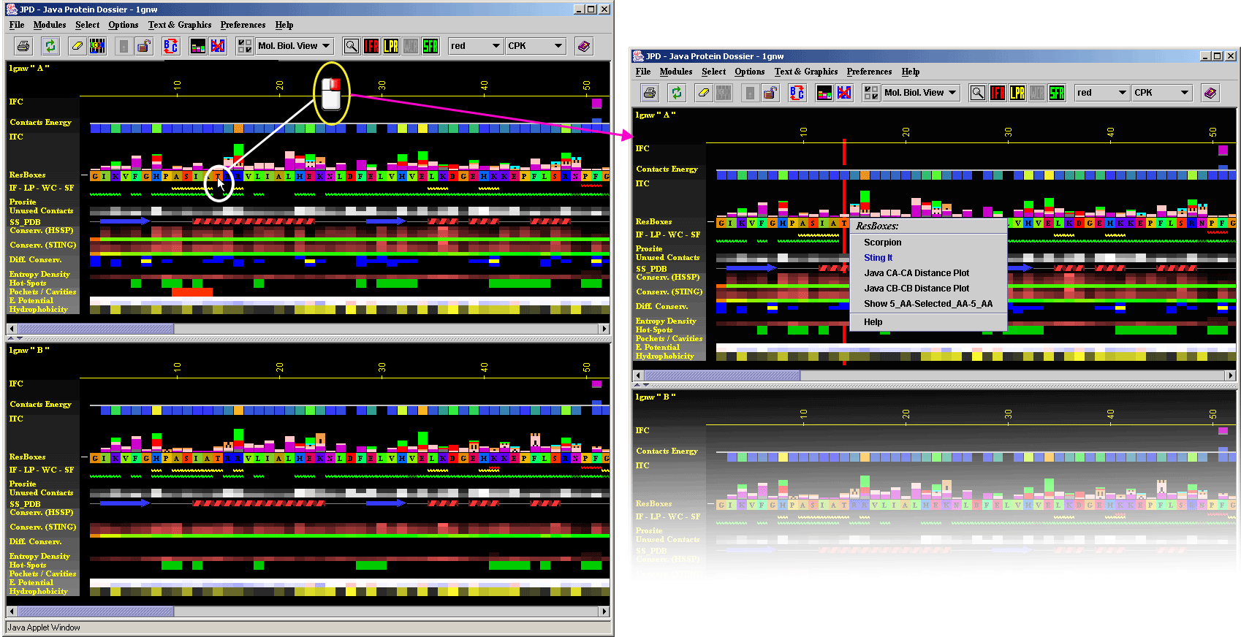Click the colored blocks display icon in left window

coord(198,46)
